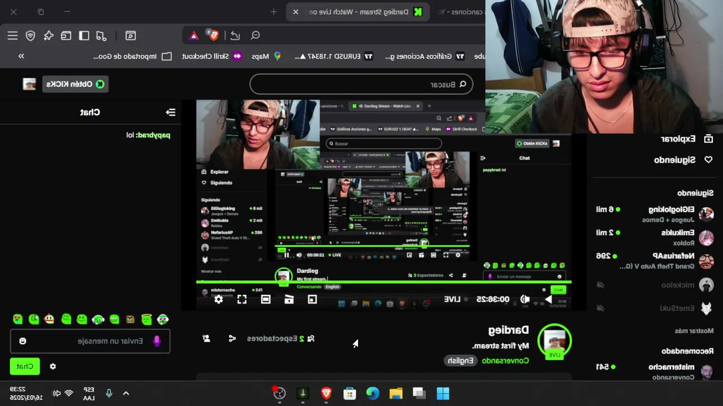723x406 pixels.
Task: Open recommended misternacho channel
Action: (655, 371)
